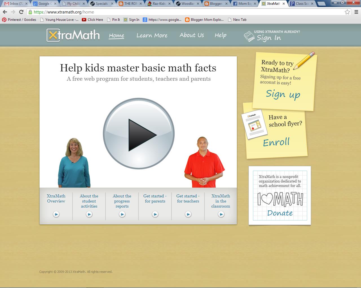Screen dimensions: 361x288
Task: Click the book icon beside Sign In
Action: [x=249, y=37]
